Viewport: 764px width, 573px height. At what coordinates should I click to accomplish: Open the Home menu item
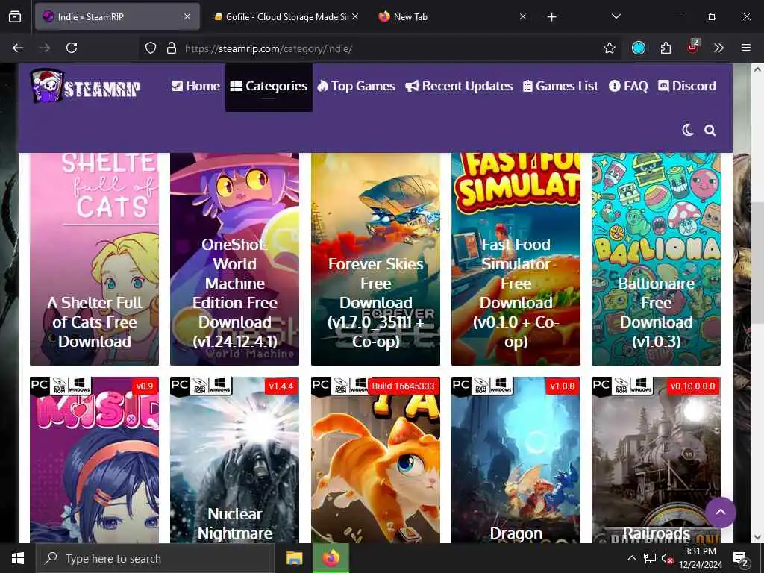click(x=196, y=87)
